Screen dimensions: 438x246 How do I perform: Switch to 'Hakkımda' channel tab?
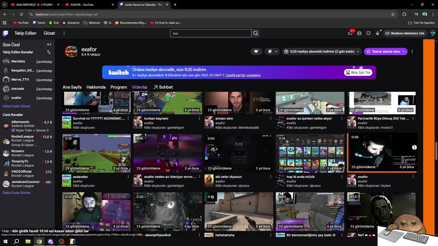click(x=96, y=87)
